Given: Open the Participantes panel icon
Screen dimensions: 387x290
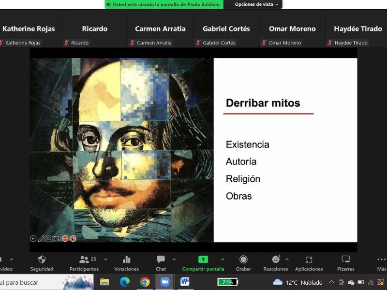Looking at the screenshot, I should click(x=84, y=260).
